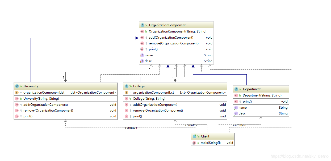This screenshot has width=331, height=161.
Task: Click method icon of University constructor
Action: [x=17, y=99]
